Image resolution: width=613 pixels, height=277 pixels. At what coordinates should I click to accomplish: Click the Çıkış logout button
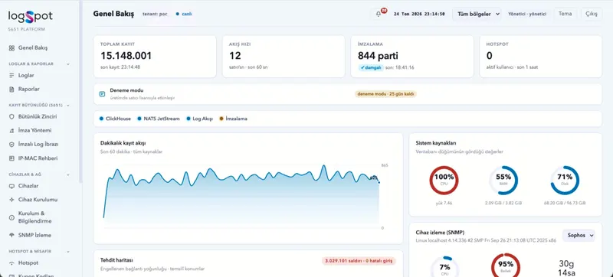[591, 14]
